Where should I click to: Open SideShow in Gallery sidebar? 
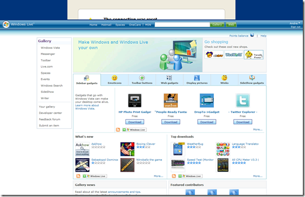[x=47, y=92]
